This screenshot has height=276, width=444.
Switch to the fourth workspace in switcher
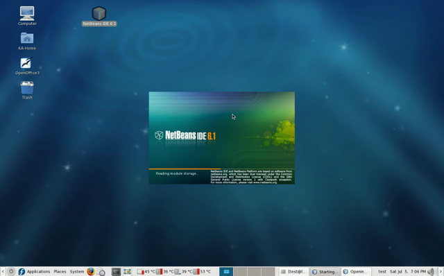coord(268,271)
